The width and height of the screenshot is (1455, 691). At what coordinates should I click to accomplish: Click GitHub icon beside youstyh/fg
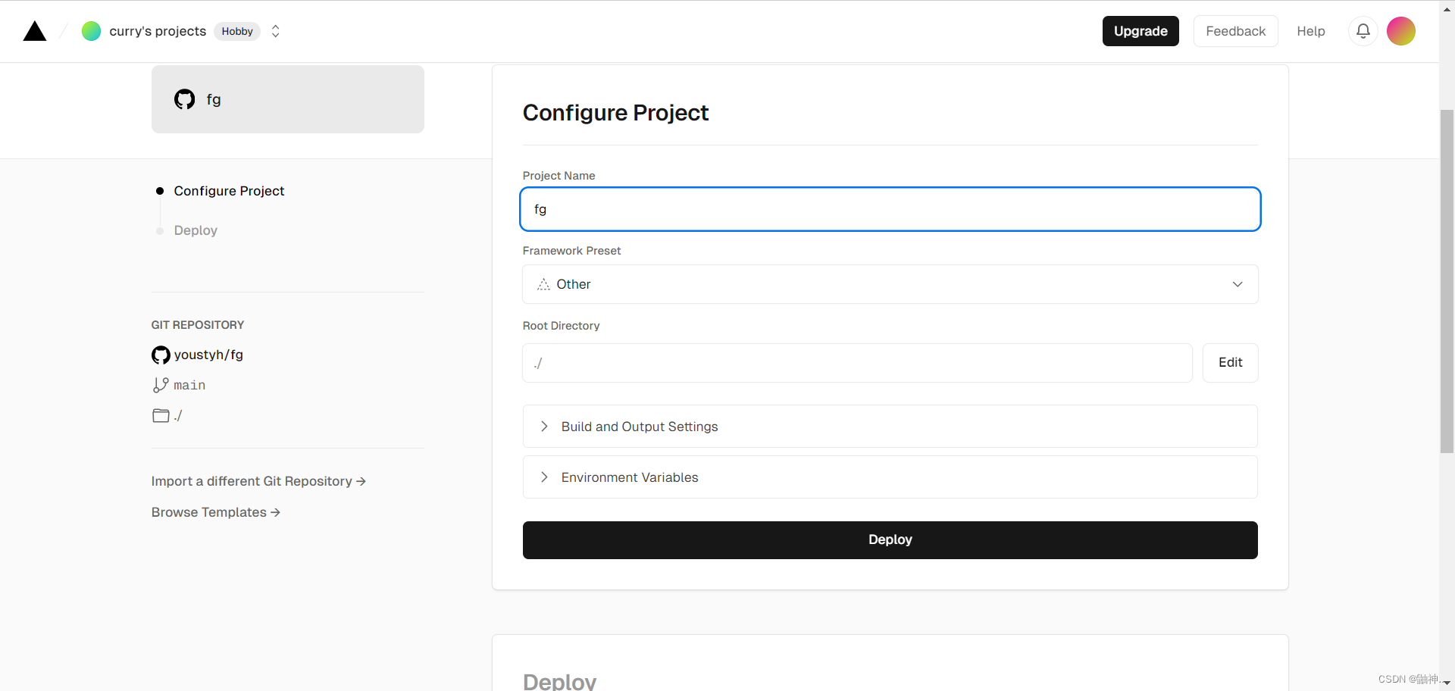pos(161,355)
